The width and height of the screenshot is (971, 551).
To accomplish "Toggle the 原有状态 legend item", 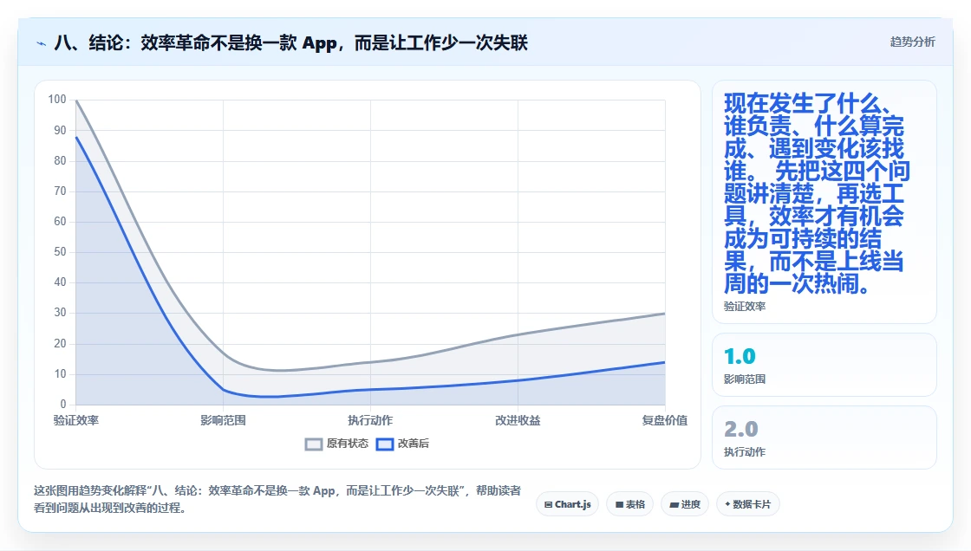I will [x=336, y=444].
